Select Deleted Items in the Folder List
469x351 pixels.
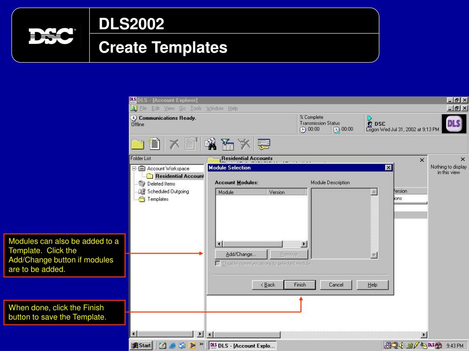coord(161,184)
